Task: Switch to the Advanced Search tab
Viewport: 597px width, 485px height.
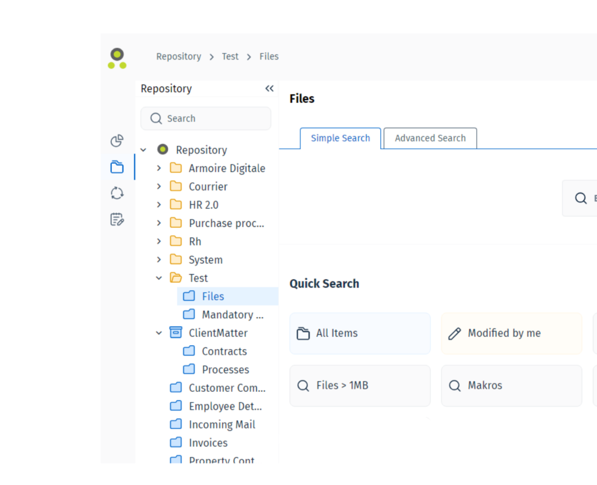Action: (x=430, y=138)
